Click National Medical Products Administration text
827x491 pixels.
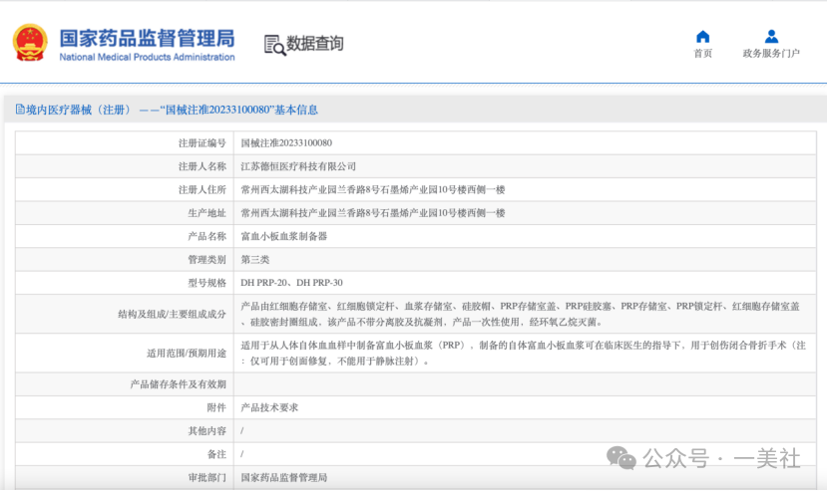(147, 57)
